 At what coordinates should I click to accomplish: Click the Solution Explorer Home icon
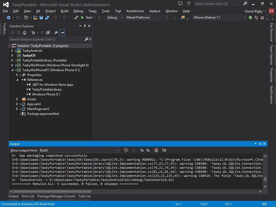[25, 33]
